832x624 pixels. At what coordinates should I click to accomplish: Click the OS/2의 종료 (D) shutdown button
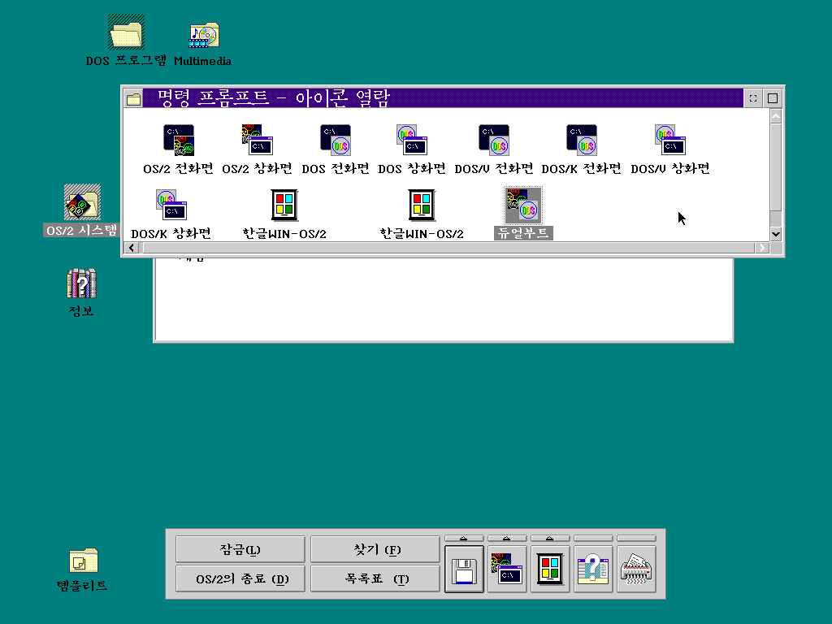[240, 578]
